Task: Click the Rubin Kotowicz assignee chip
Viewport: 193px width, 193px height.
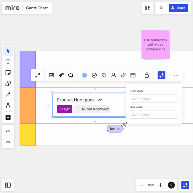Action: tap(92, 109)
